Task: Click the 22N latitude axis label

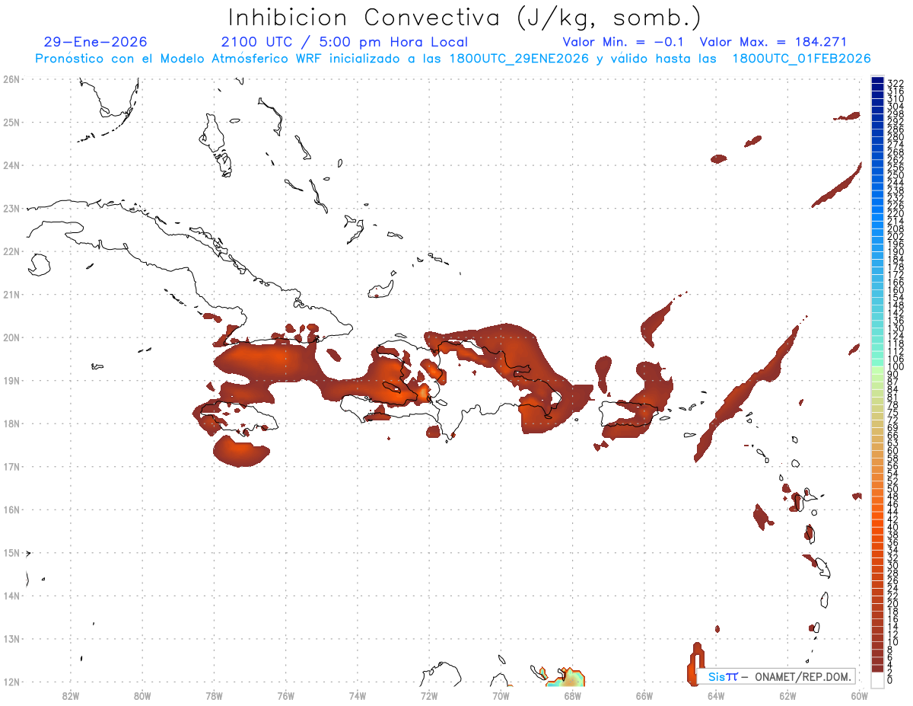Action: click(11, 251)
